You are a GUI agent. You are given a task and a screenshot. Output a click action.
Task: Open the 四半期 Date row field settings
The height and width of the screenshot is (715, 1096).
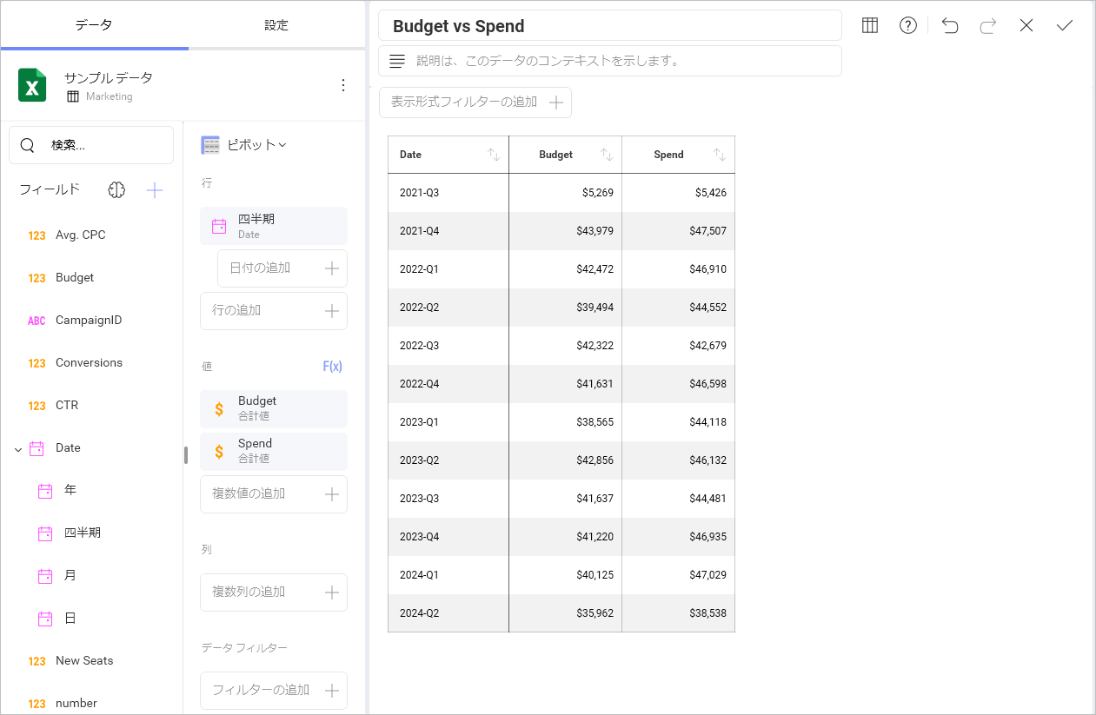274,226
